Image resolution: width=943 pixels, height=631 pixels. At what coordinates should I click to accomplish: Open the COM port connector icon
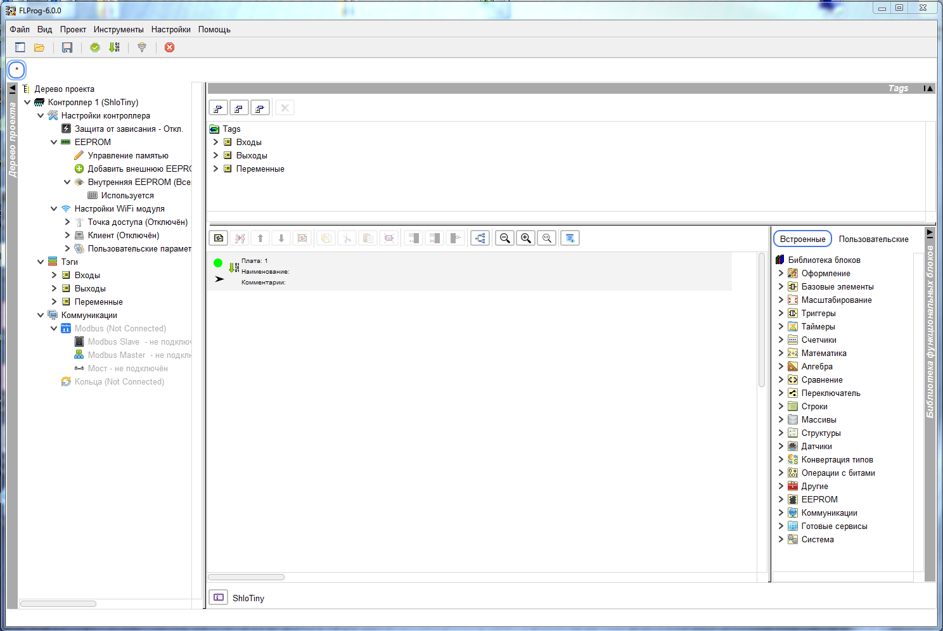(x=142, y=48)
